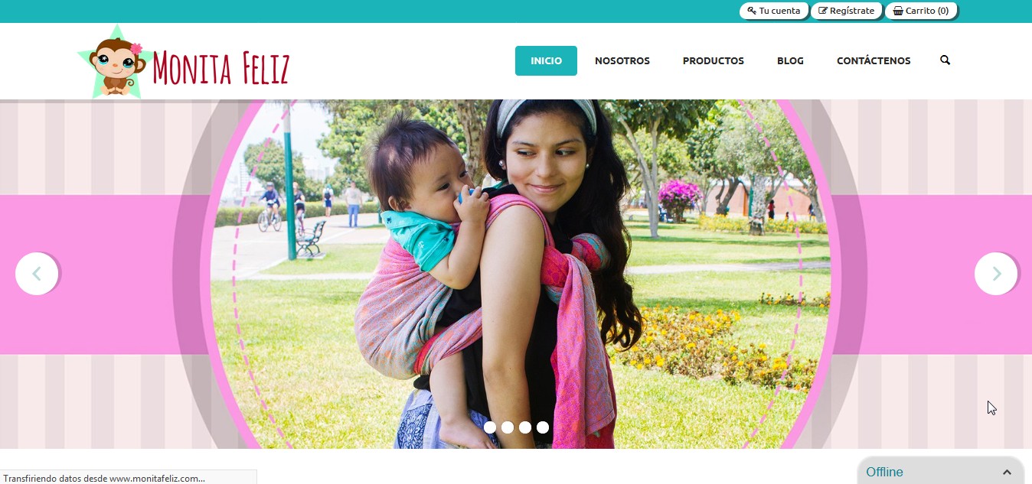Go to the BLOG page
The width and height of the screenshot is (1032, 484).
[x=790, y=60]
